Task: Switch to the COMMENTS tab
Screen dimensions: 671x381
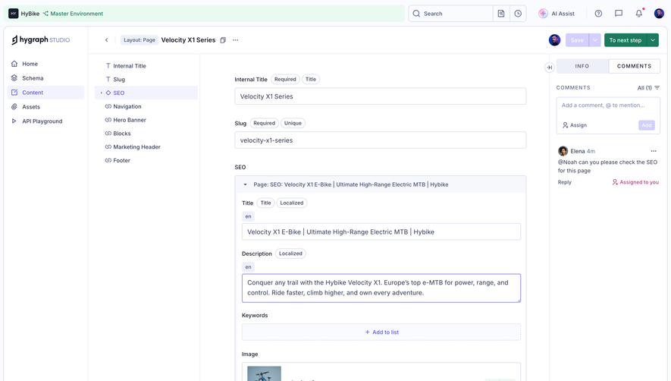Action: click(x=634, y=66)
